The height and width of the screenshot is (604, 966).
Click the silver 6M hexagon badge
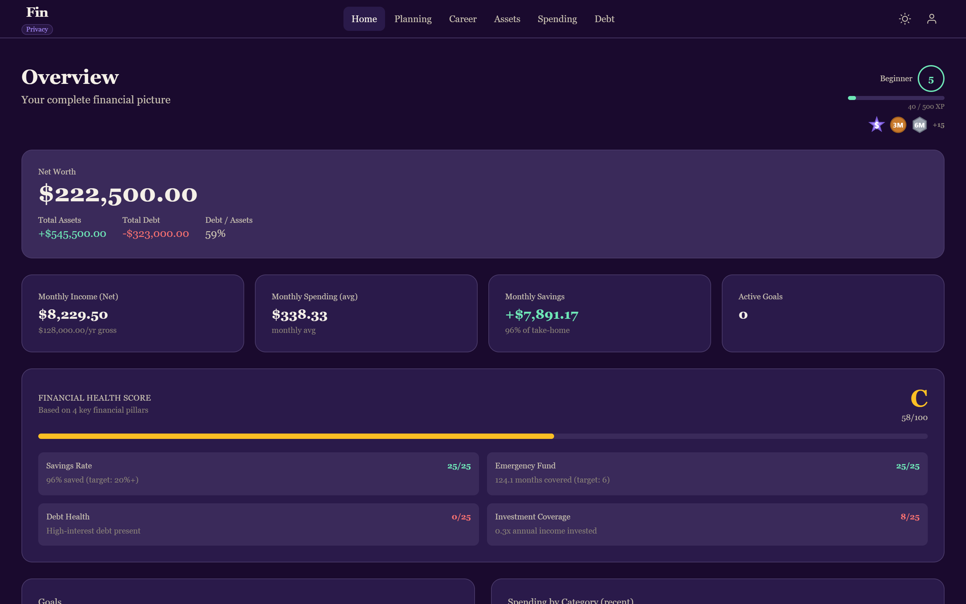[x=920, y=125]
